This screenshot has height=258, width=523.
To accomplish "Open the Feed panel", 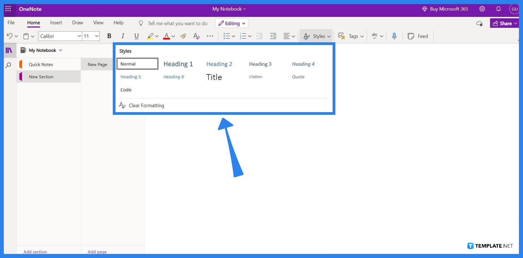I will point(418,36).
